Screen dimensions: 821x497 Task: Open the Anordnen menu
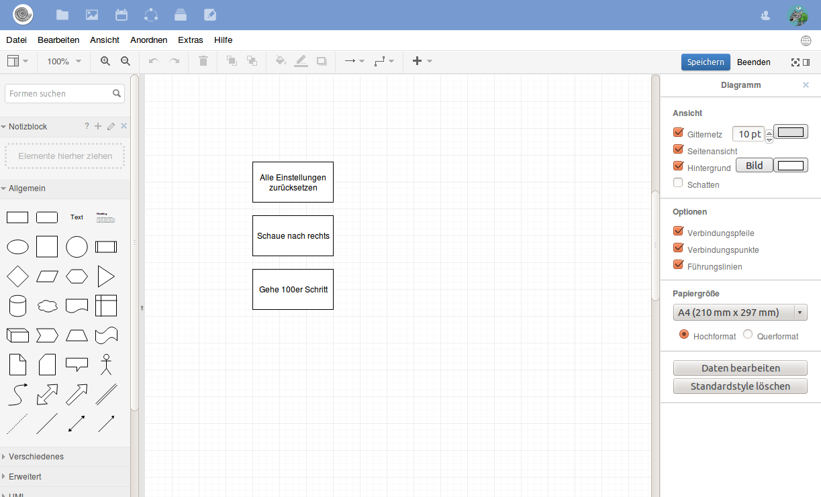click(149, 40)
